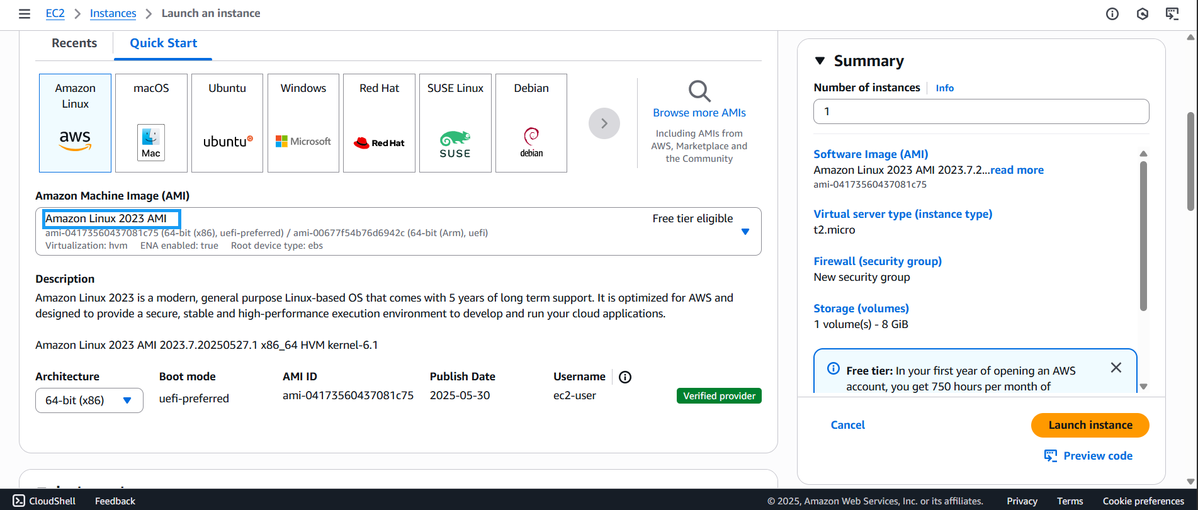The image size is (1198, 510).
Task: Select the Red Hat AMI tile
Action: 379,123
